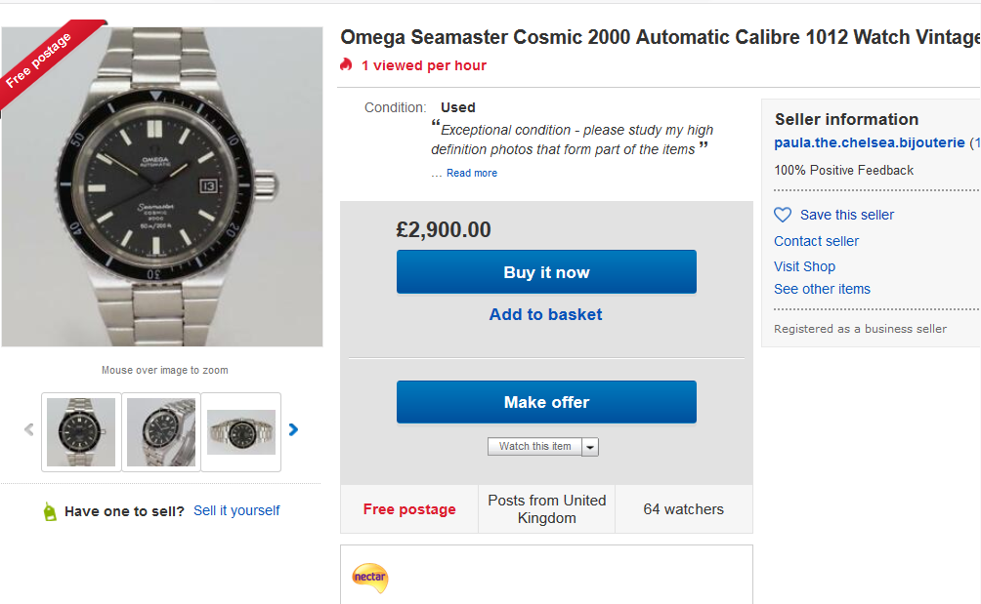The width and height of the screenshot is (981, 604).
Task: Select the first watch thumbnail
Action: (81, 432)
